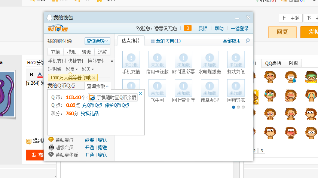Screen dimensions: 318x178
Task: Go to second page dot of apps
Action: [x=238, y=107]
